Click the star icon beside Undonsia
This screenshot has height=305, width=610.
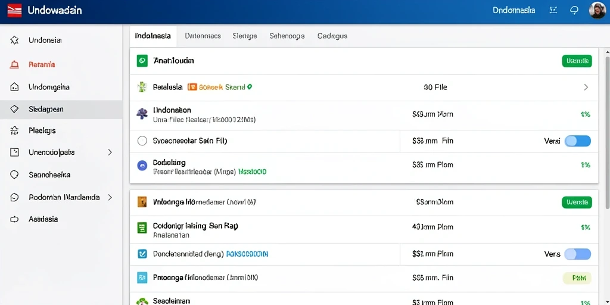click(x=14, y=40)
